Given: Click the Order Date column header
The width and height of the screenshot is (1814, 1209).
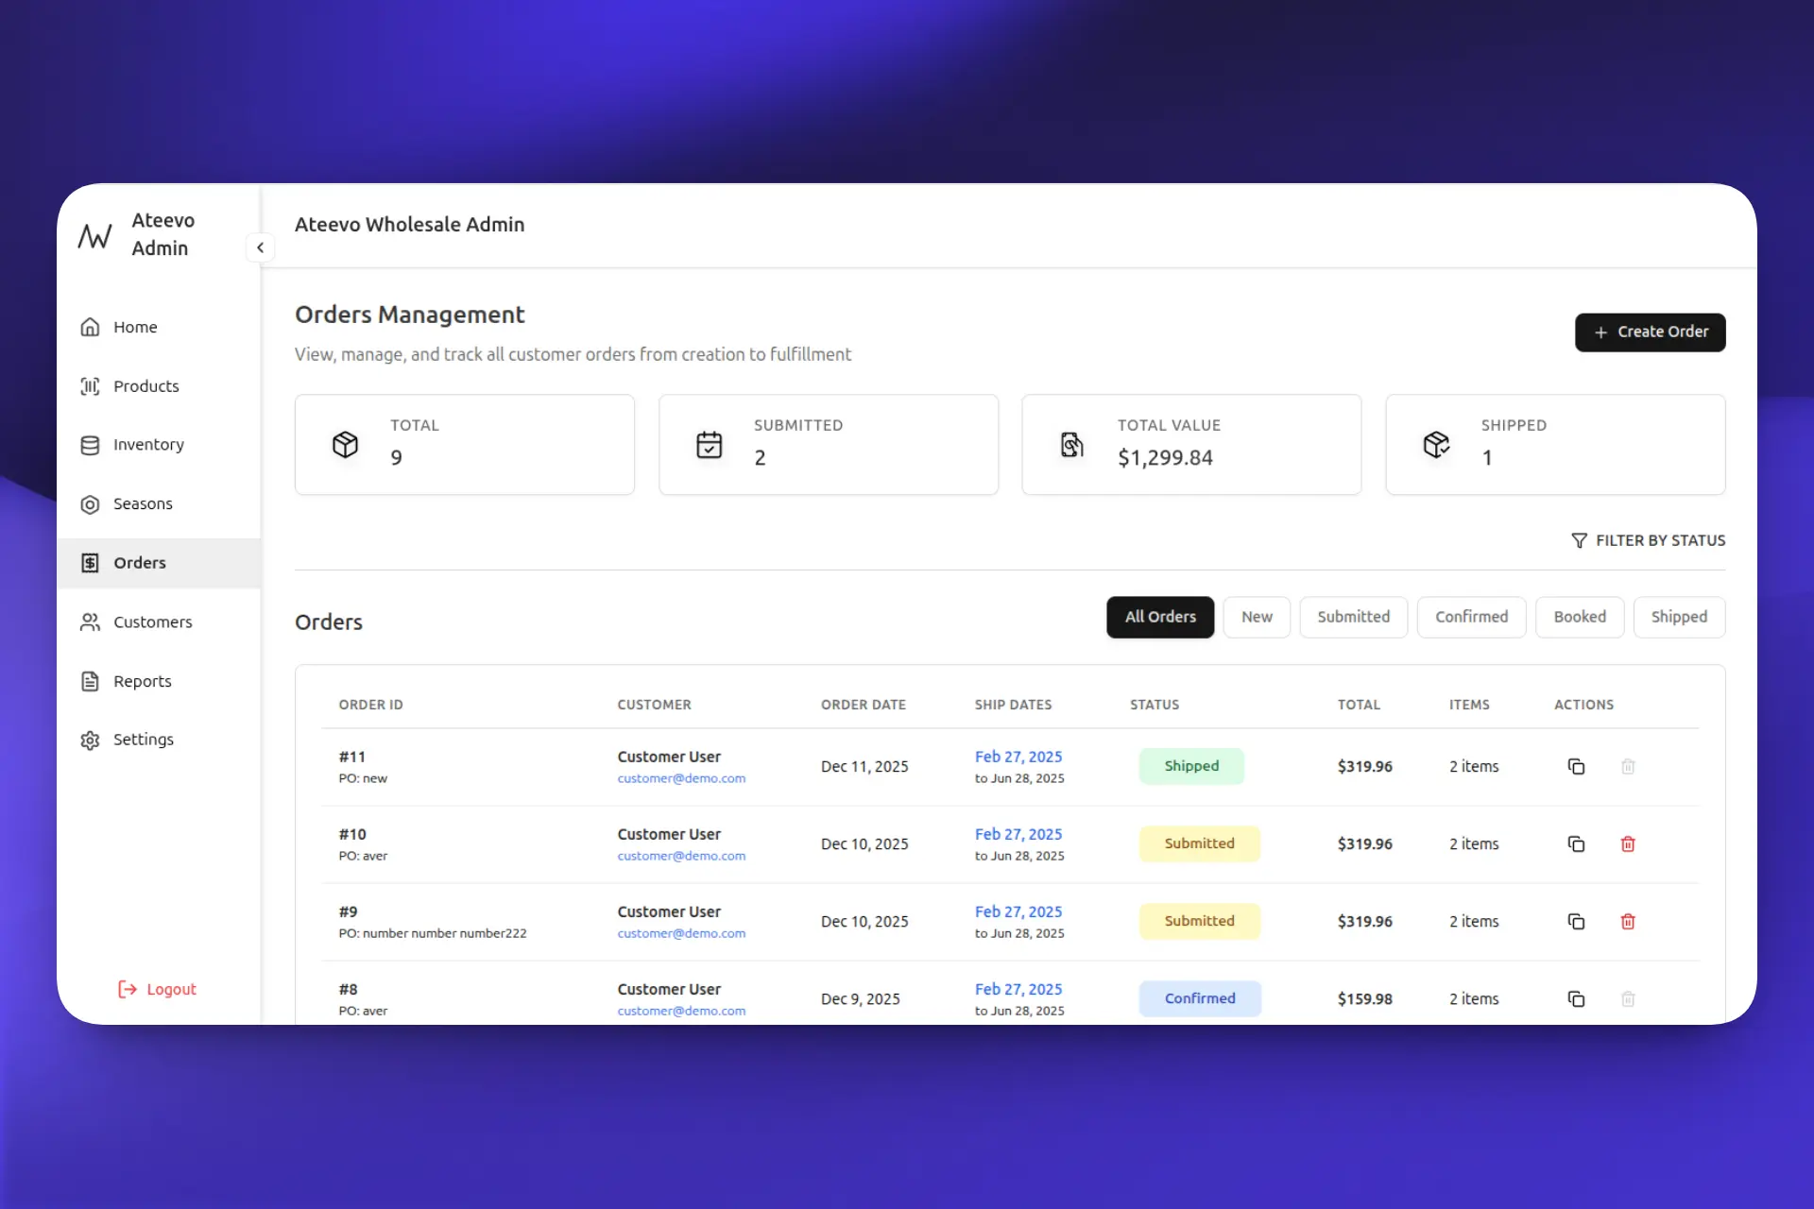Looking at the screenshot, I should [864, 705].
